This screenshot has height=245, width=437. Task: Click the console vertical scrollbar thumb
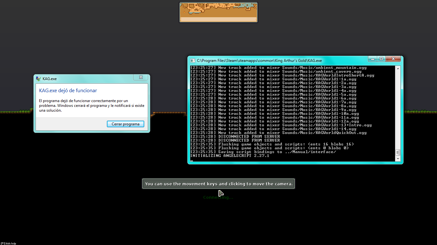pyautogui.click(x=398, y=152)
